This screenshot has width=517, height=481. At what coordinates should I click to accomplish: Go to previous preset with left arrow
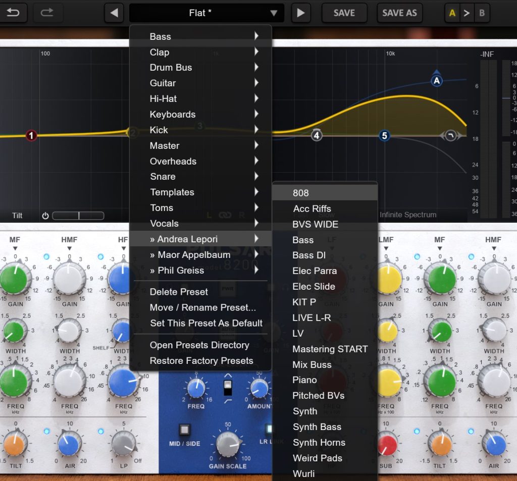coord(114,13)
